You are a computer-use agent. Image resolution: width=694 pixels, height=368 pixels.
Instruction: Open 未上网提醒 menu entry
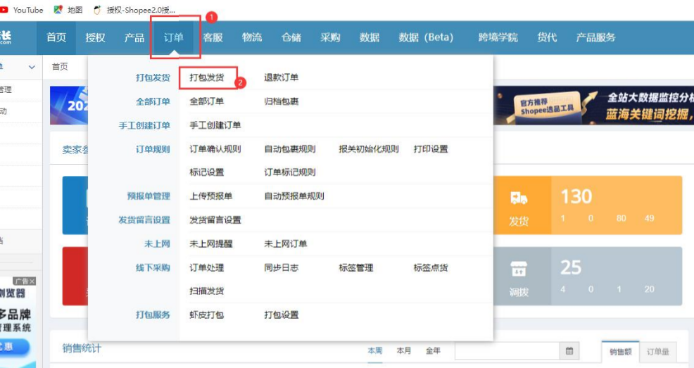point(211,243)
